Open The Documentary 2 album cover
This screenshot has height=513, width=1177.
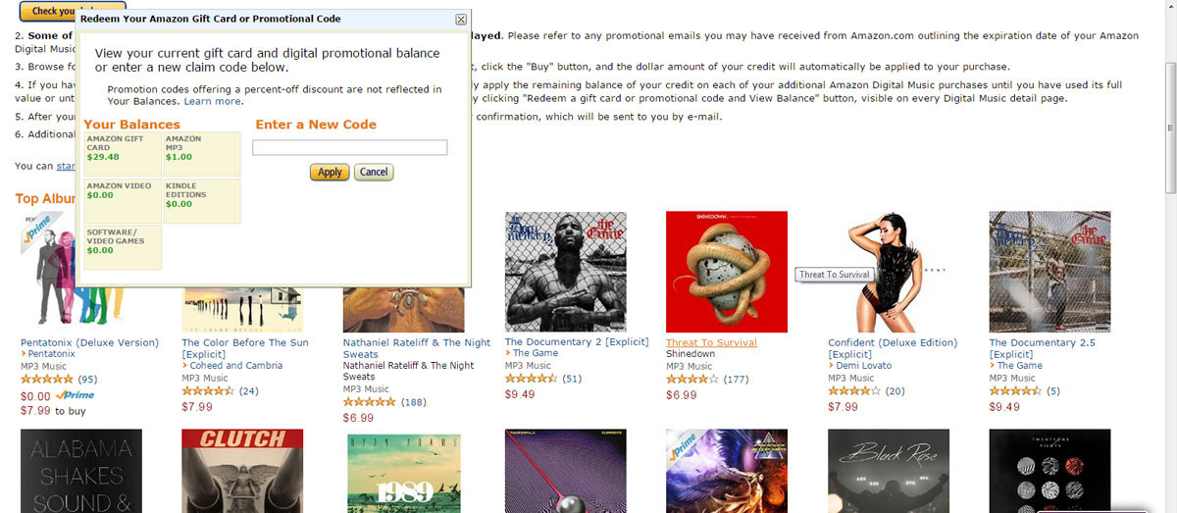[565, 272]
